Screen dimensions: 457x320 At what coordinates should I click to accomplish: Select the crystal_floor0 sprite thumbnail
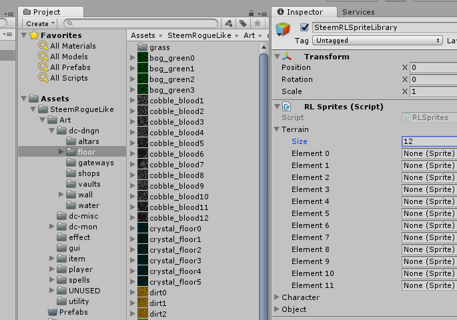tap(143, 229)
